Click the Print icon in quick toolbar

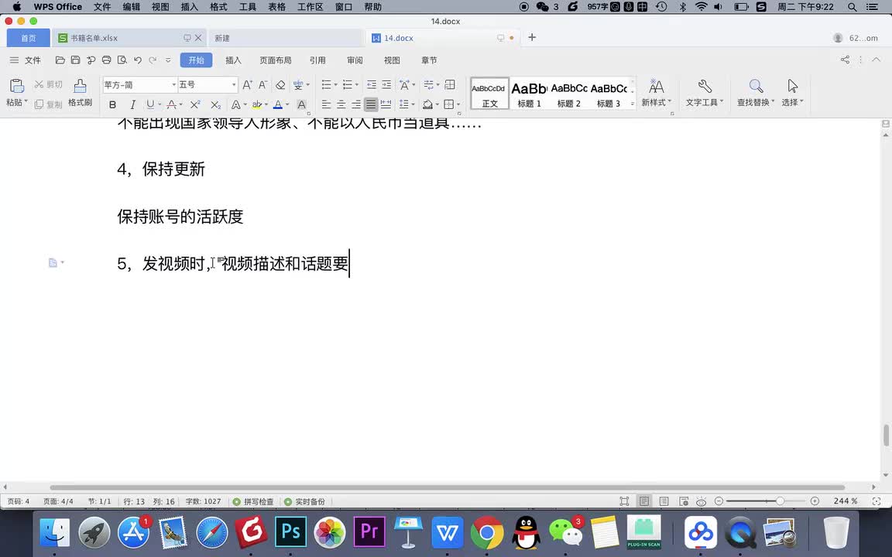point(106,60)
